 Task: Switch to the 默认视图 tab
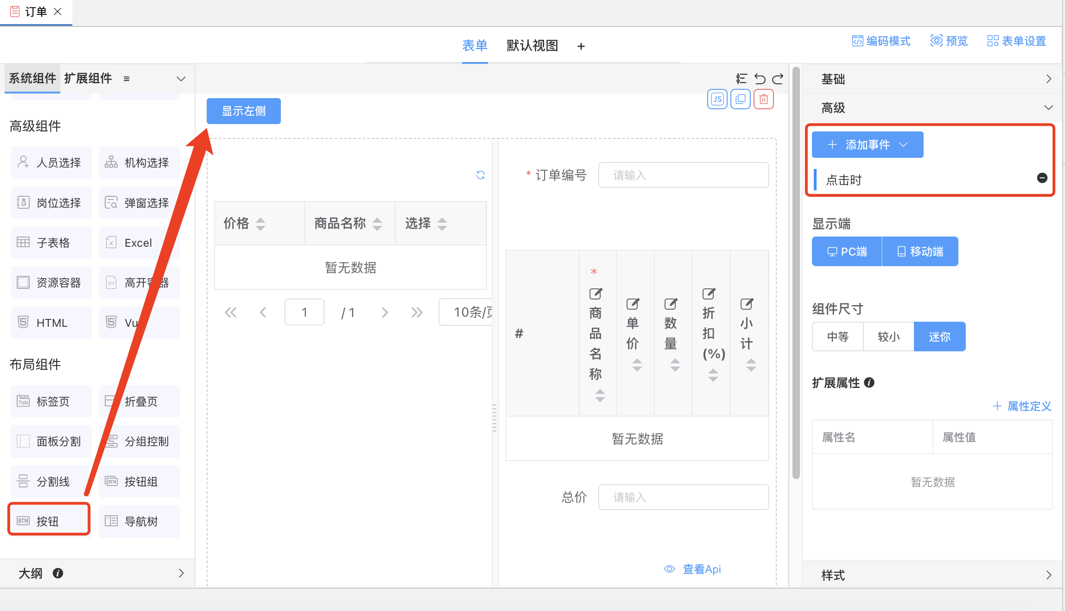(532, 46)
